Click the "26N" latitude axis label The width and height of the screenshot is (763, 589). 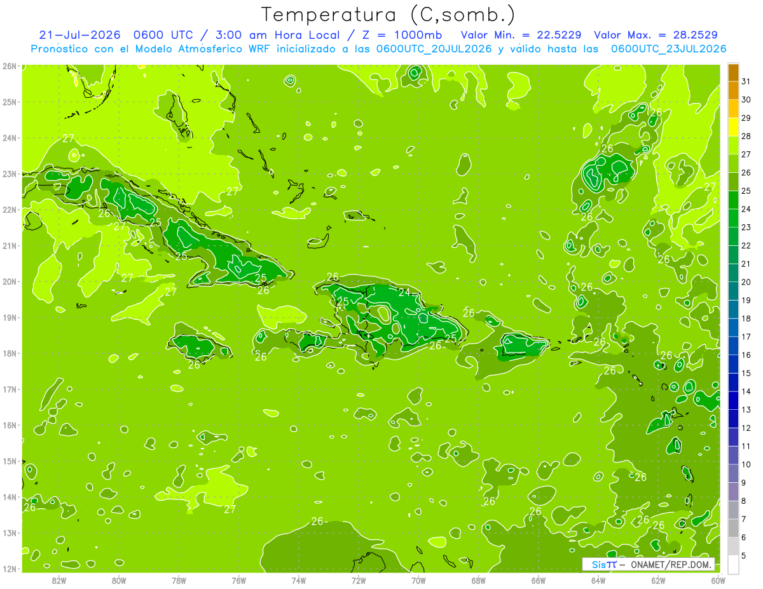pos(9,65)
